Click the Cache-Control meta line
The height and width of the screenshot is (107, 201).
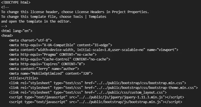[x=59, y=59]
